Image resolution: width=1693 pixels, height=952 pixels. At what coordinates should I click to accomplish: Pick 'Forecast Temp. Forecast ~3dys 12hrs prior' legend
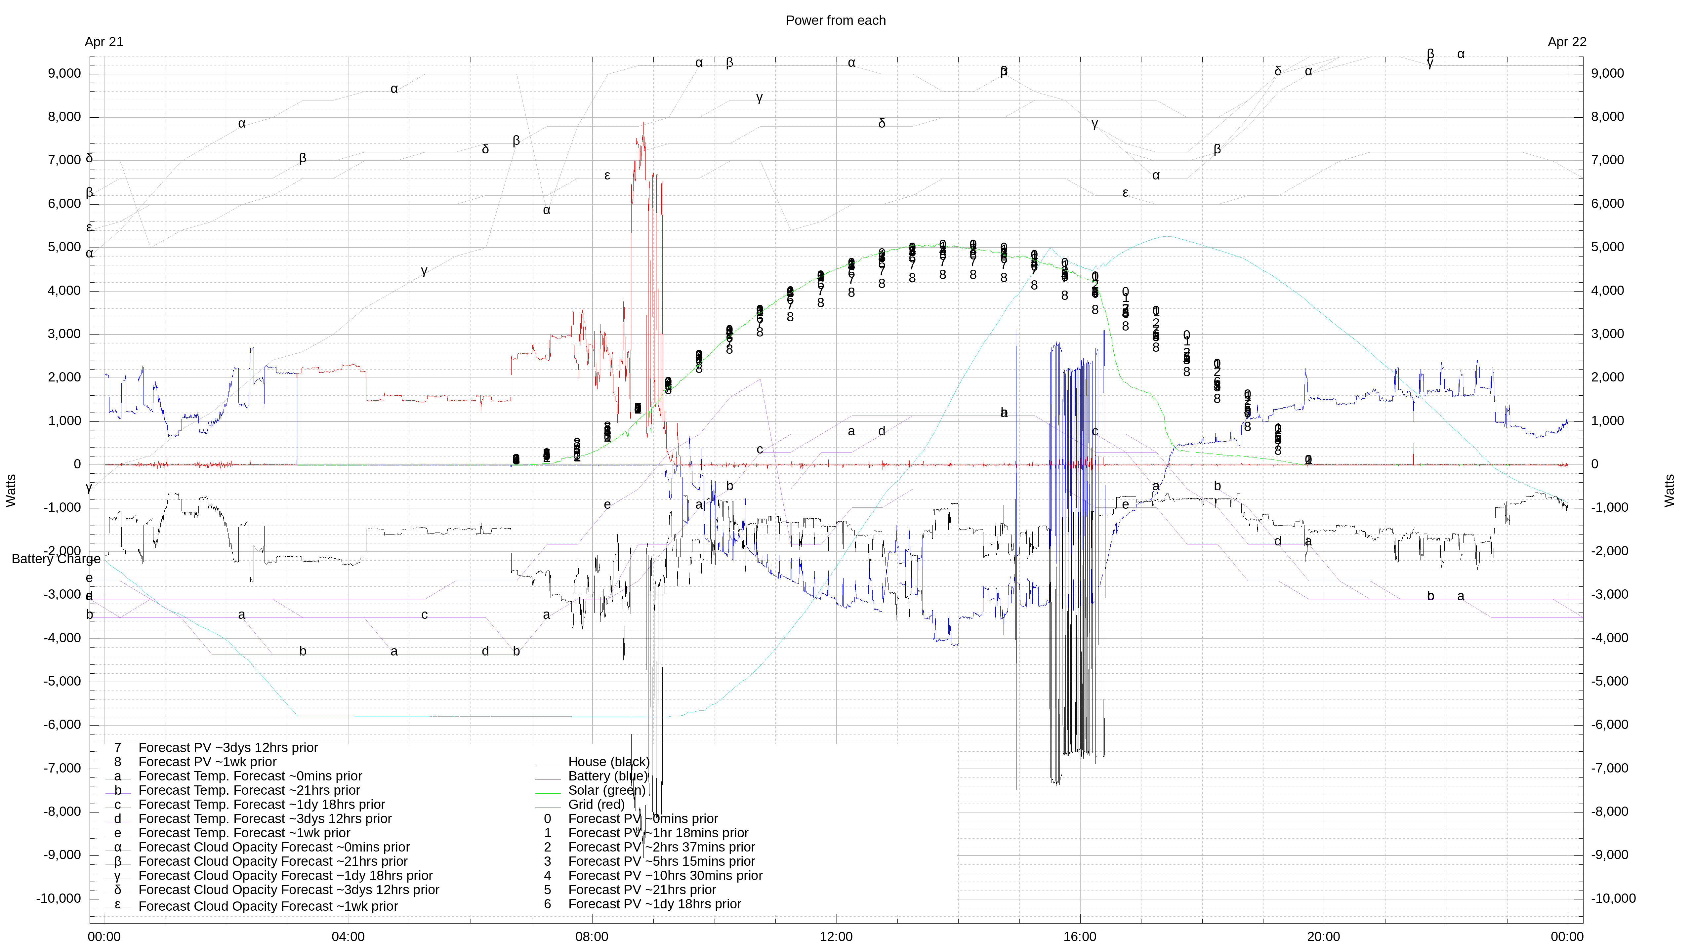265,819
